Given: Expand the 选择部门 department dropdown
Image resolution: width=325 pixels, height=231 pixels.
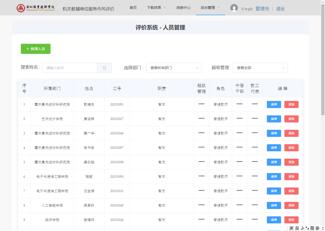Looking at the screenshot, I should [x=174, y=68].
